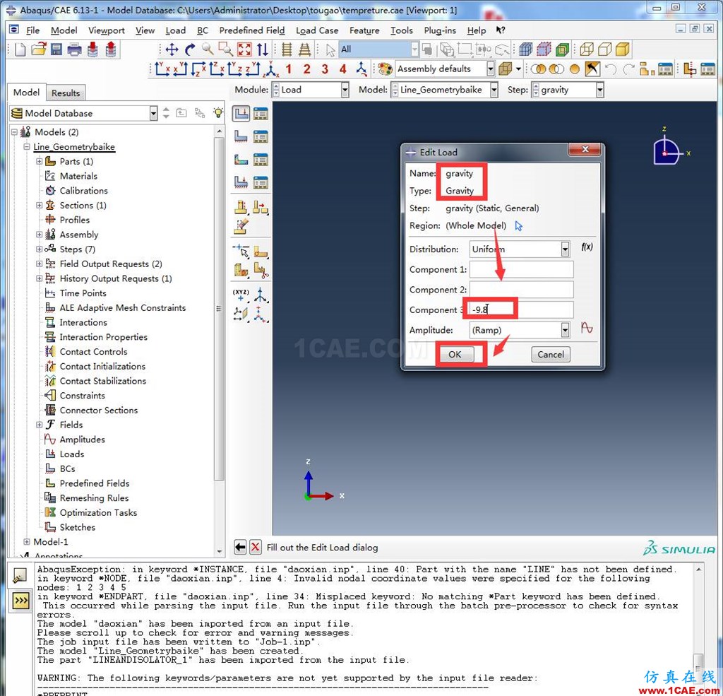The image size is (723, 696).
Task: Open the Model Database tree dropdown
Action: [x=153, y=113]
